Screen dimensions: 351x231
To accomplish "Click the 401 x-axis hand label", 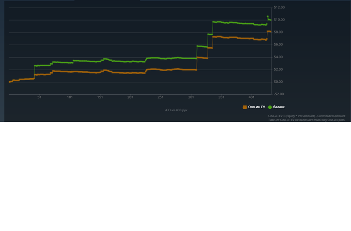I will pyautogui.click(x=251, y=97).
